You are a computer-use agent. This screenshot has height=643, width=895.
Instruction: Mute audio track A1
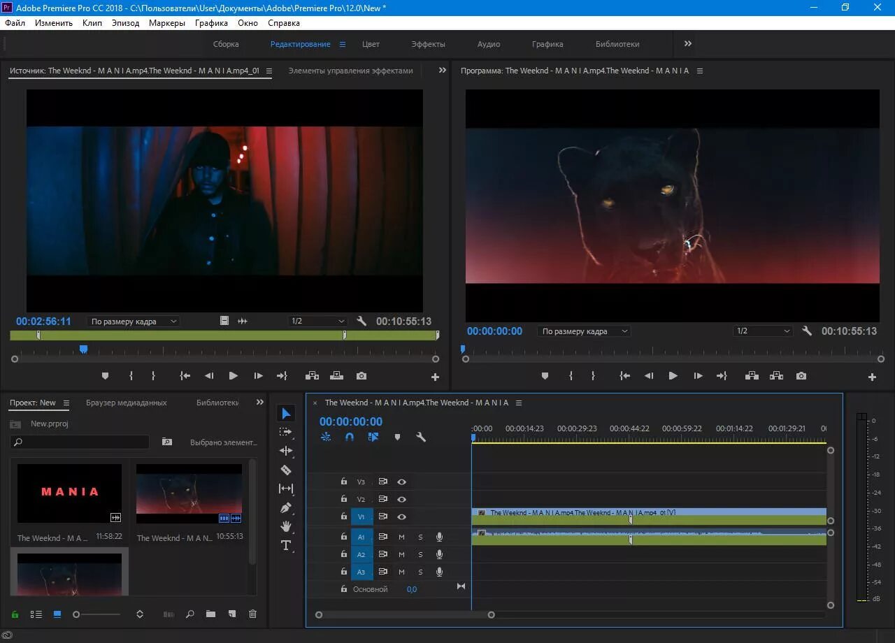(x=401, y=537)
